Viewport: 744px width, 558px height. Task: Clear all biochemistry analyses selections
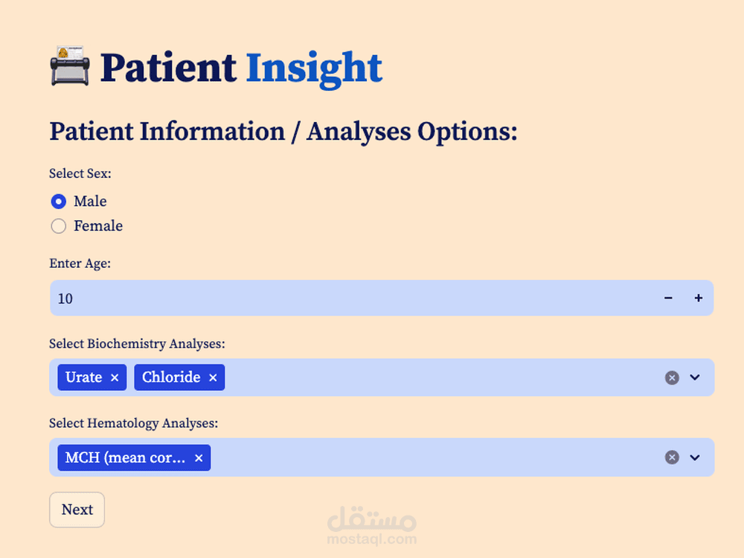672,378
